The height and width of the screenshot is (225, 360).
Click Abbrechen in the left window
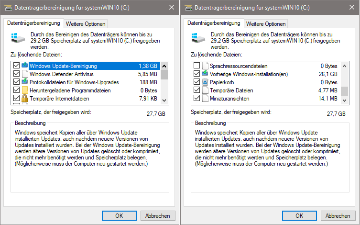point(158,215)
